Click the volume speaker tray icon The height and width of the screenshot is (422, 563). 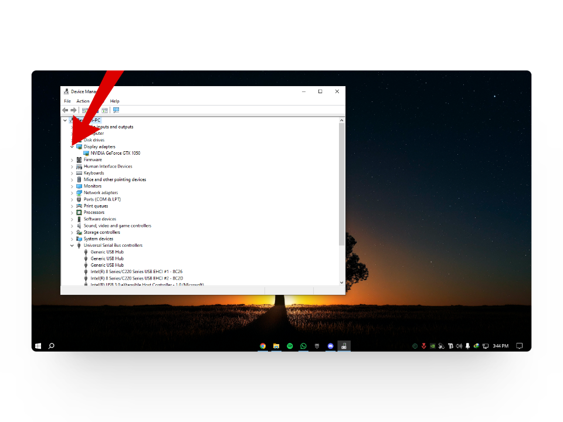(459, 346)
